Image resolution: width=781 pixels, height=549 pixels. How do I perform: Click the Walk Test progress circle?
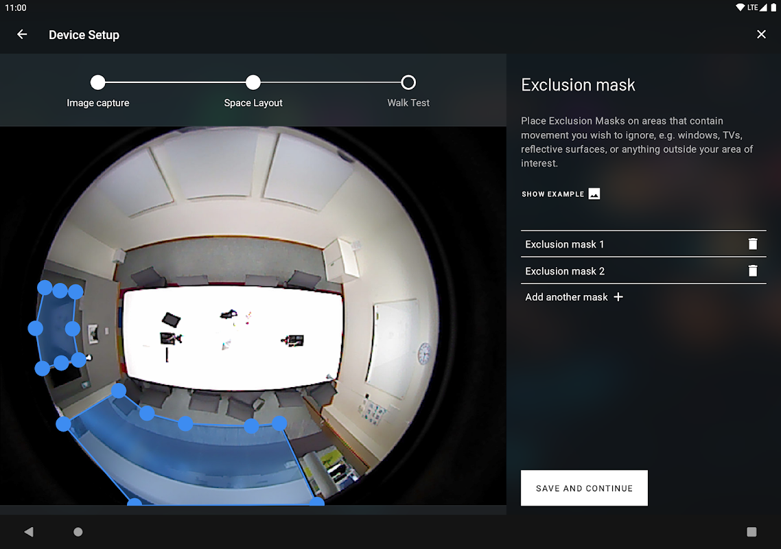(408, 82)
